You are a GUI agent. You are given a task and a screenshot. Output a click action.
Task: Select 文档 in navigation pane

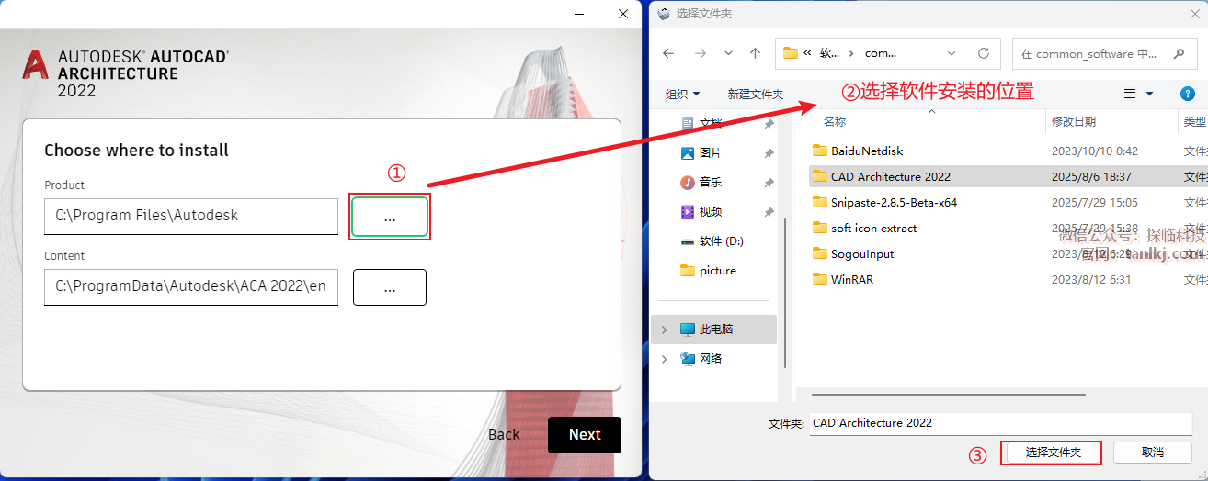coord(710,124)
